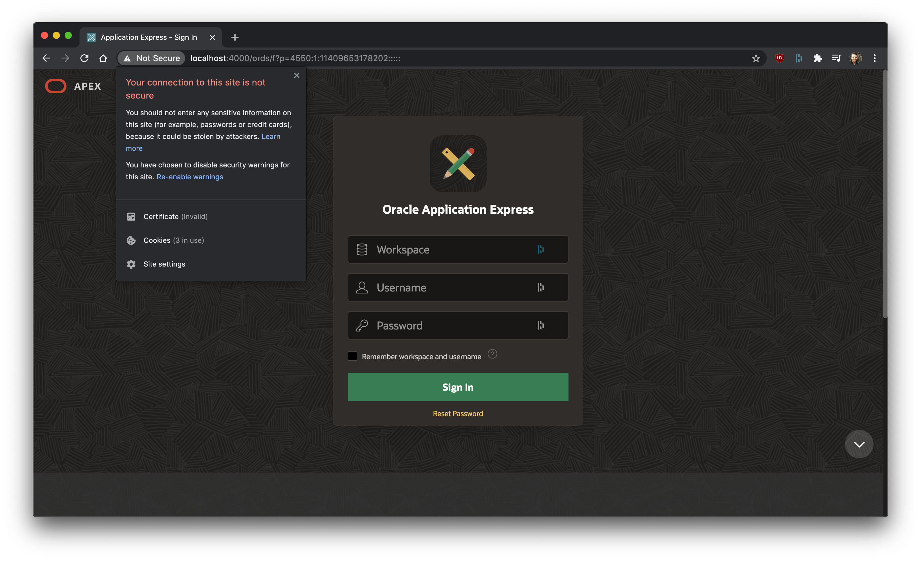
Task: Focus the Username input field
Action: point(458,287)
